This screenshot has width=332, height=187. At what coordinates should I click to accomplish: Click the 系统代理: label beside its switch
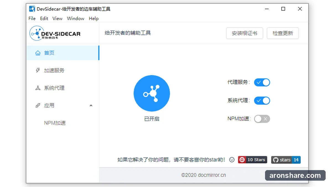point(239,101)
